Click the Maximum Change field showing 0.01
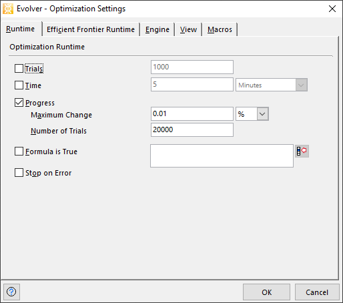Viewport: 343px width, 303px height. (192, 114)
